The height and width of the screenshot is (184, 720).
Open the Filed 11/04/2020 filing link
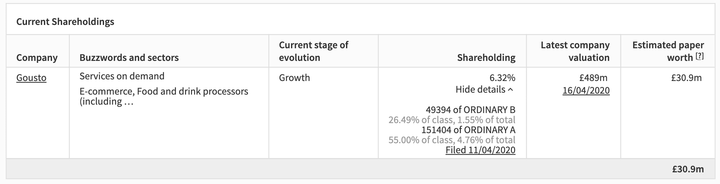pyautogui.click(x=480, y=150)
